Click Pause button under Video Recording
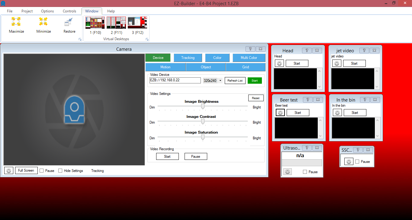Image resolution: width=412 pixels, height=220 pixels. 196,157
